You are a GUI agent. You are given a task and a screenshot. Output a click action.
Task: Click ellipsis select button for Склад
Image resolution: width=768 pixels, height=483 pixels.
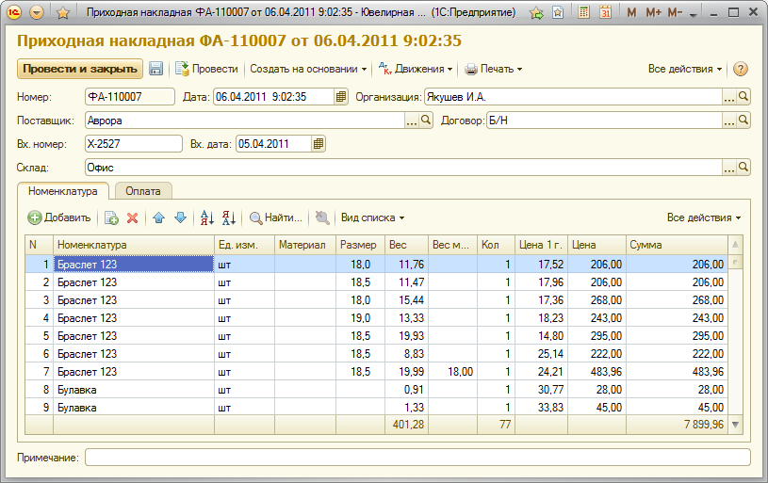click(728, 168)
